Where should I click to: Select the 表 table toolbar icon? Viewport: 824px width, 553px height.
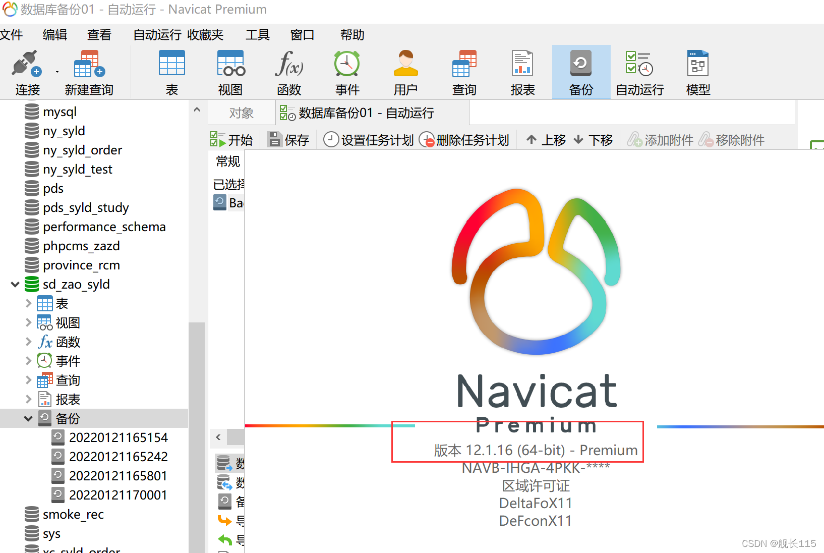point(172,73)
